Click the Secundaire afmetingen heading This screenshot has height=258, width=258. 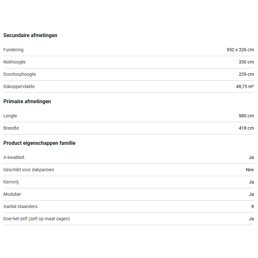30,35
